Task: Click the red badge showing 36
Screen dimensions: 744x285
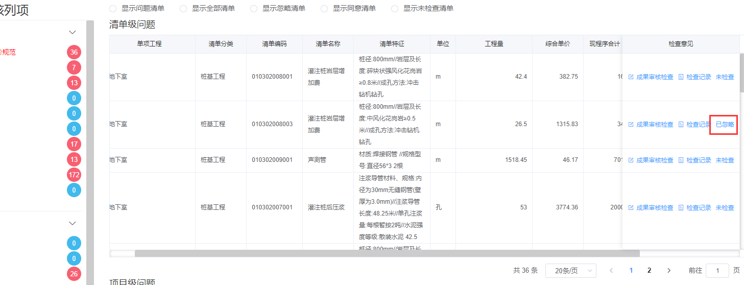Action: [x=74, y=53]
